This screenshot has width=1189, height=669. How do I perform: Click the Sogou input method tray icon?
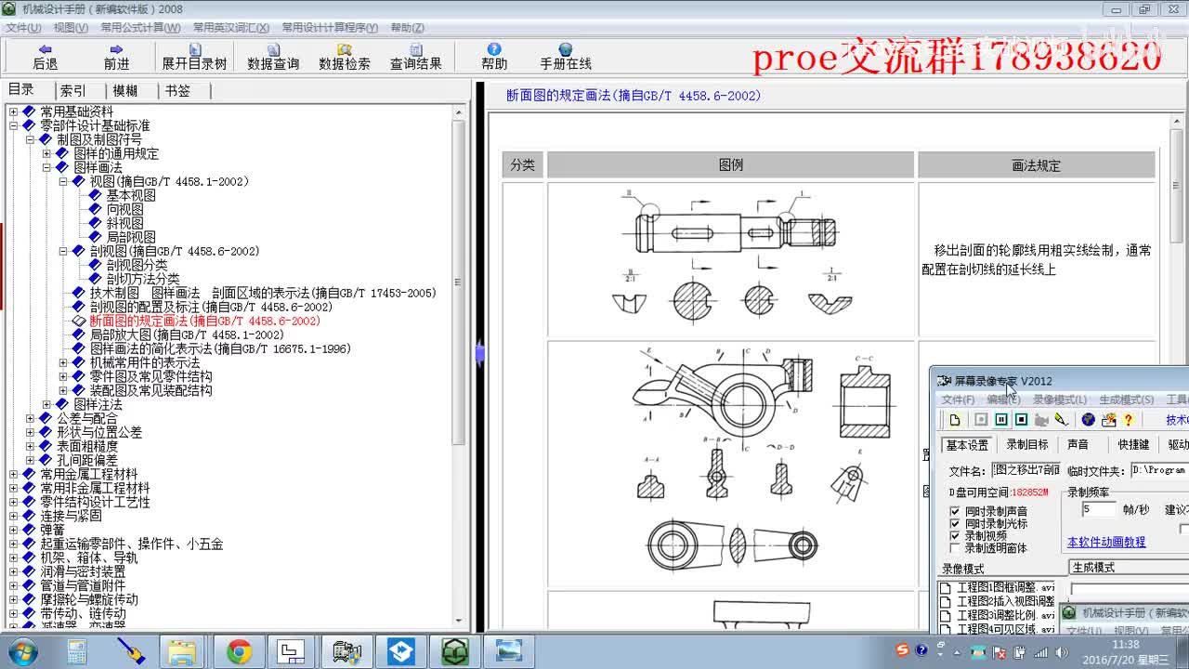click(902, 650)
